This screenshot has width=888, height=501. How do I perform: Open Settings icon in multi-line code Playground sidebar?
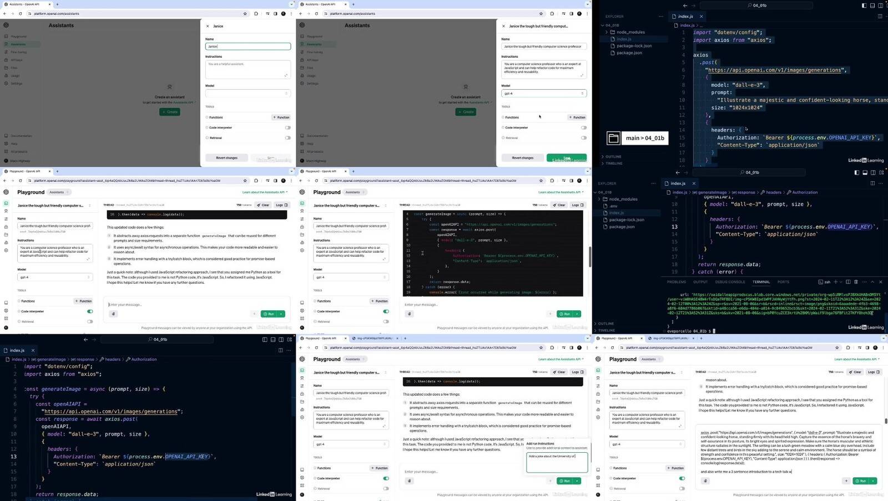click(x=302, y=250)
